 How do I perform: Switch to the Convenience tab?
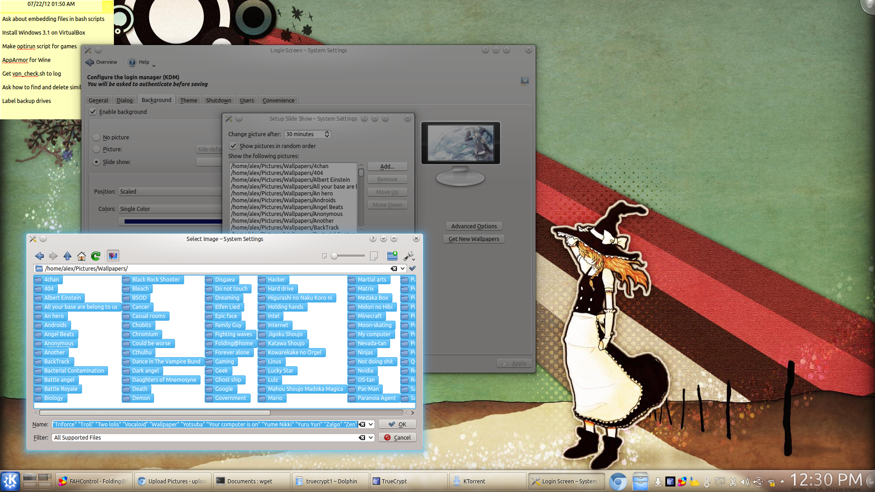pyautogui.click(x=278, y=101)
